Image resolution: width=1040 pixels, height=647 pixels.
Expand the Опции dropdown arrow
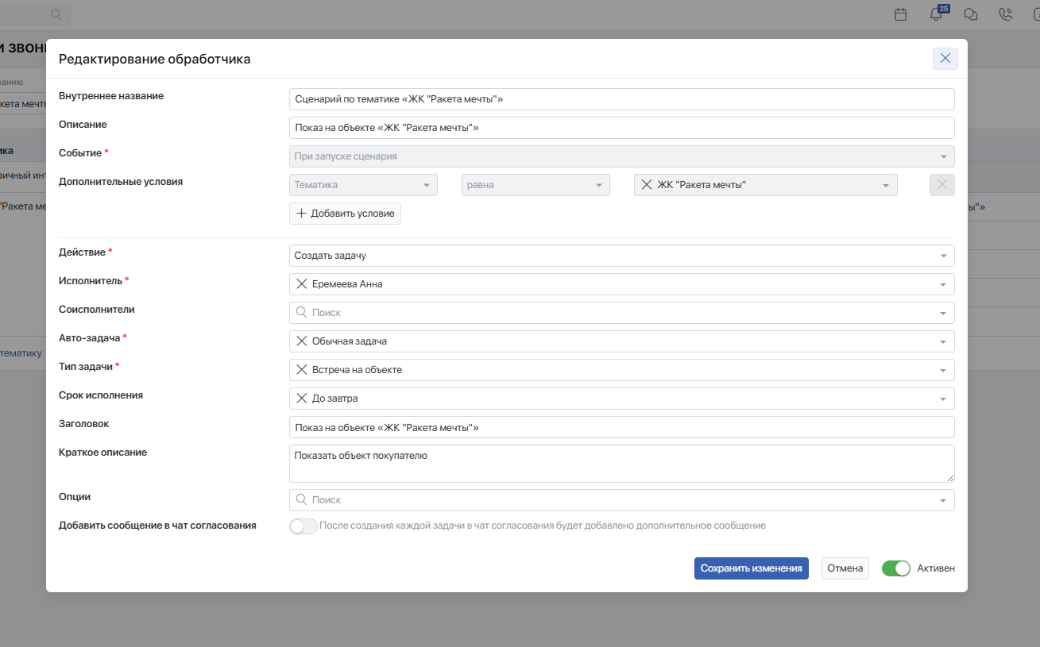click(942, 500)
